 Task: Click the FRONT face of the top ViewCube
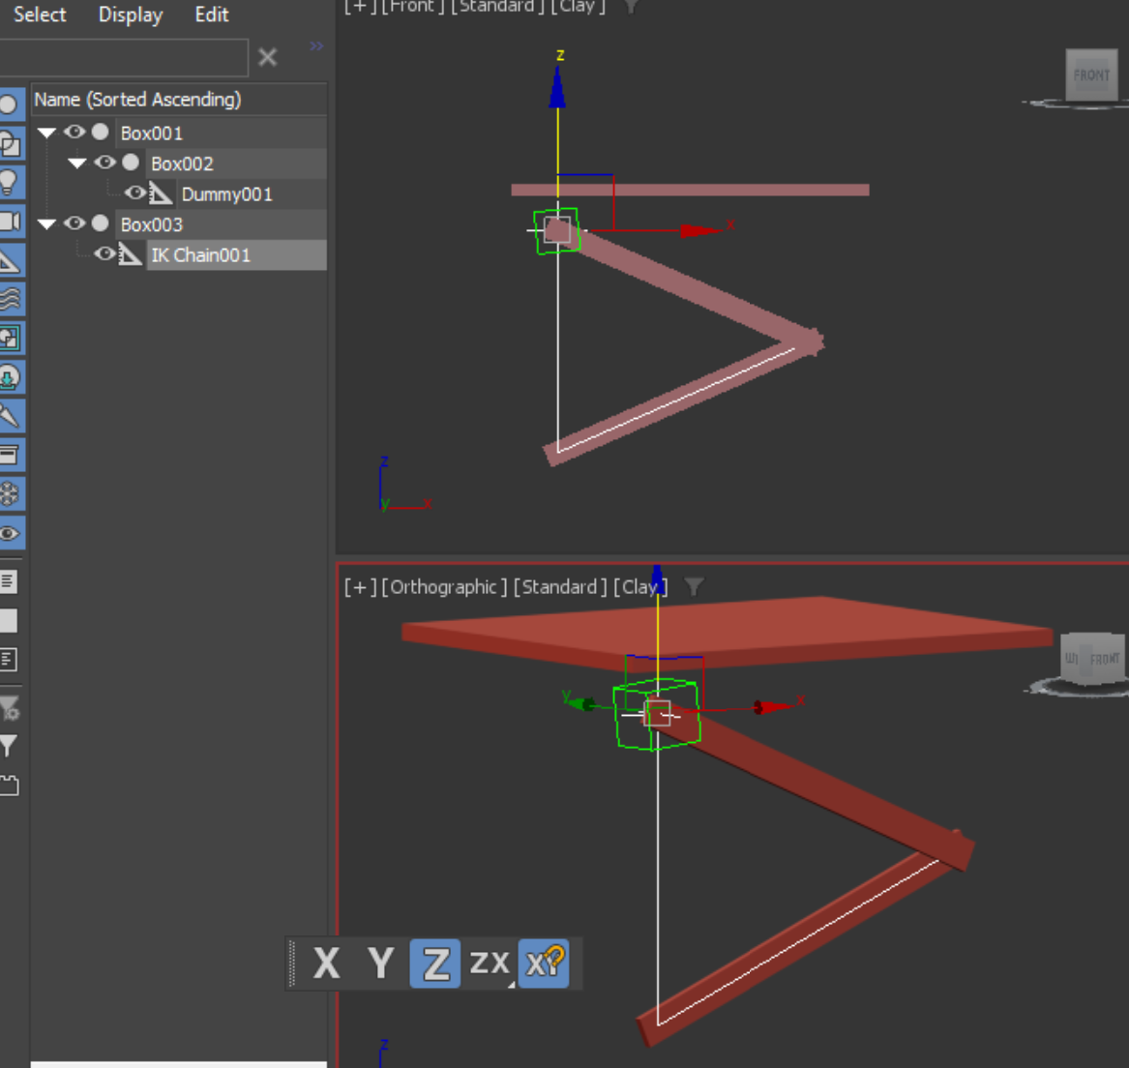[x=1091, y=74]
